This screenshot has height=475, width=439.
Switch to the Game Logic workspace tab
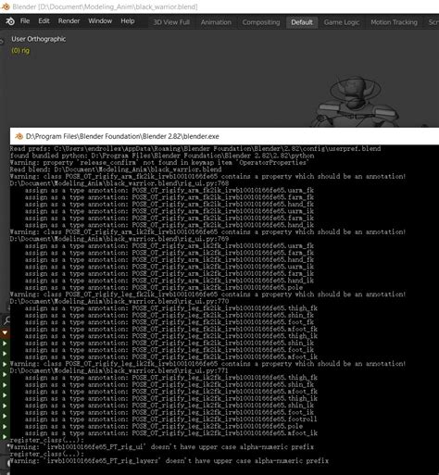(x=342, y=22)
